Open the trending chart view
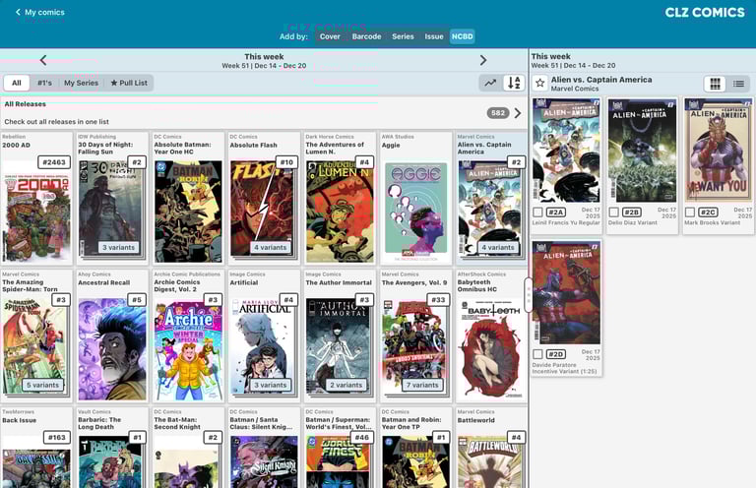 (490, 83)
